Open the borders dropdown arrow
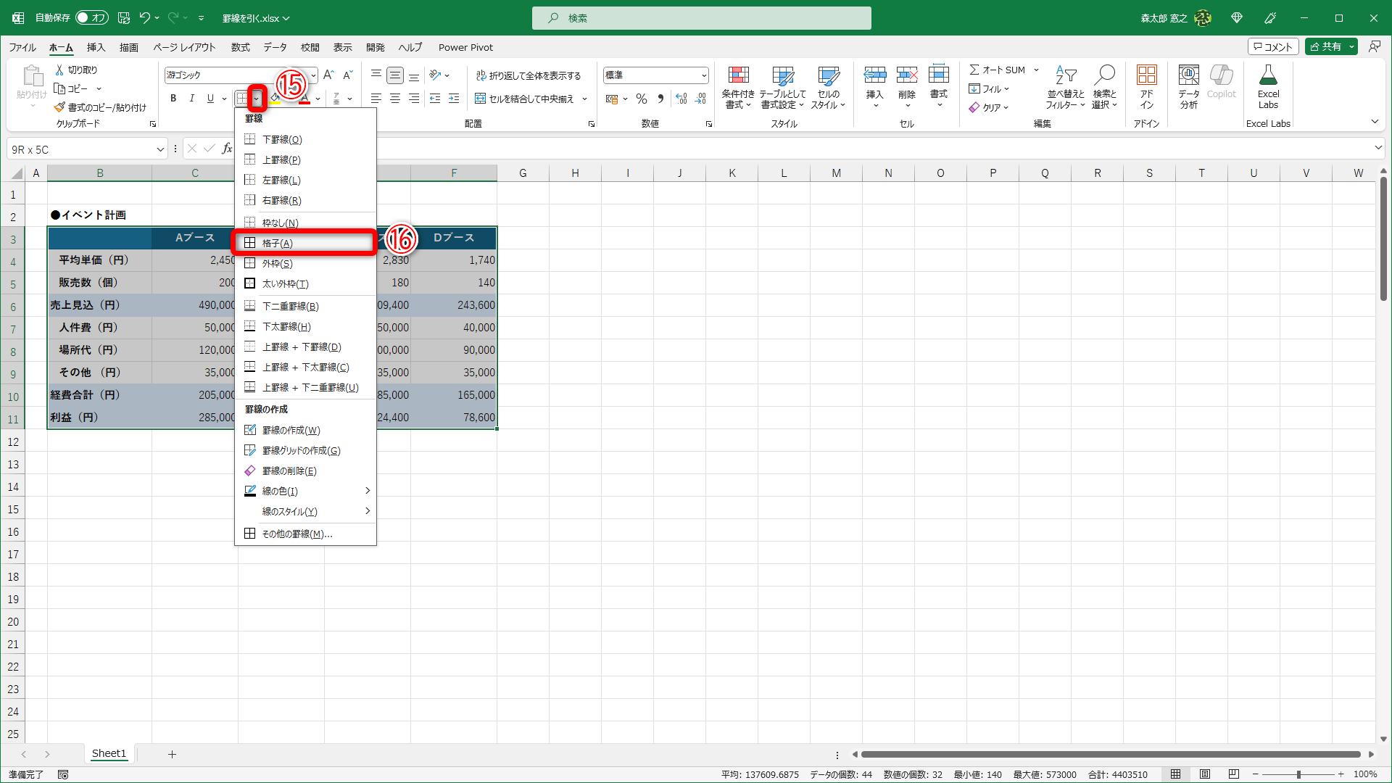 [257, 99]
